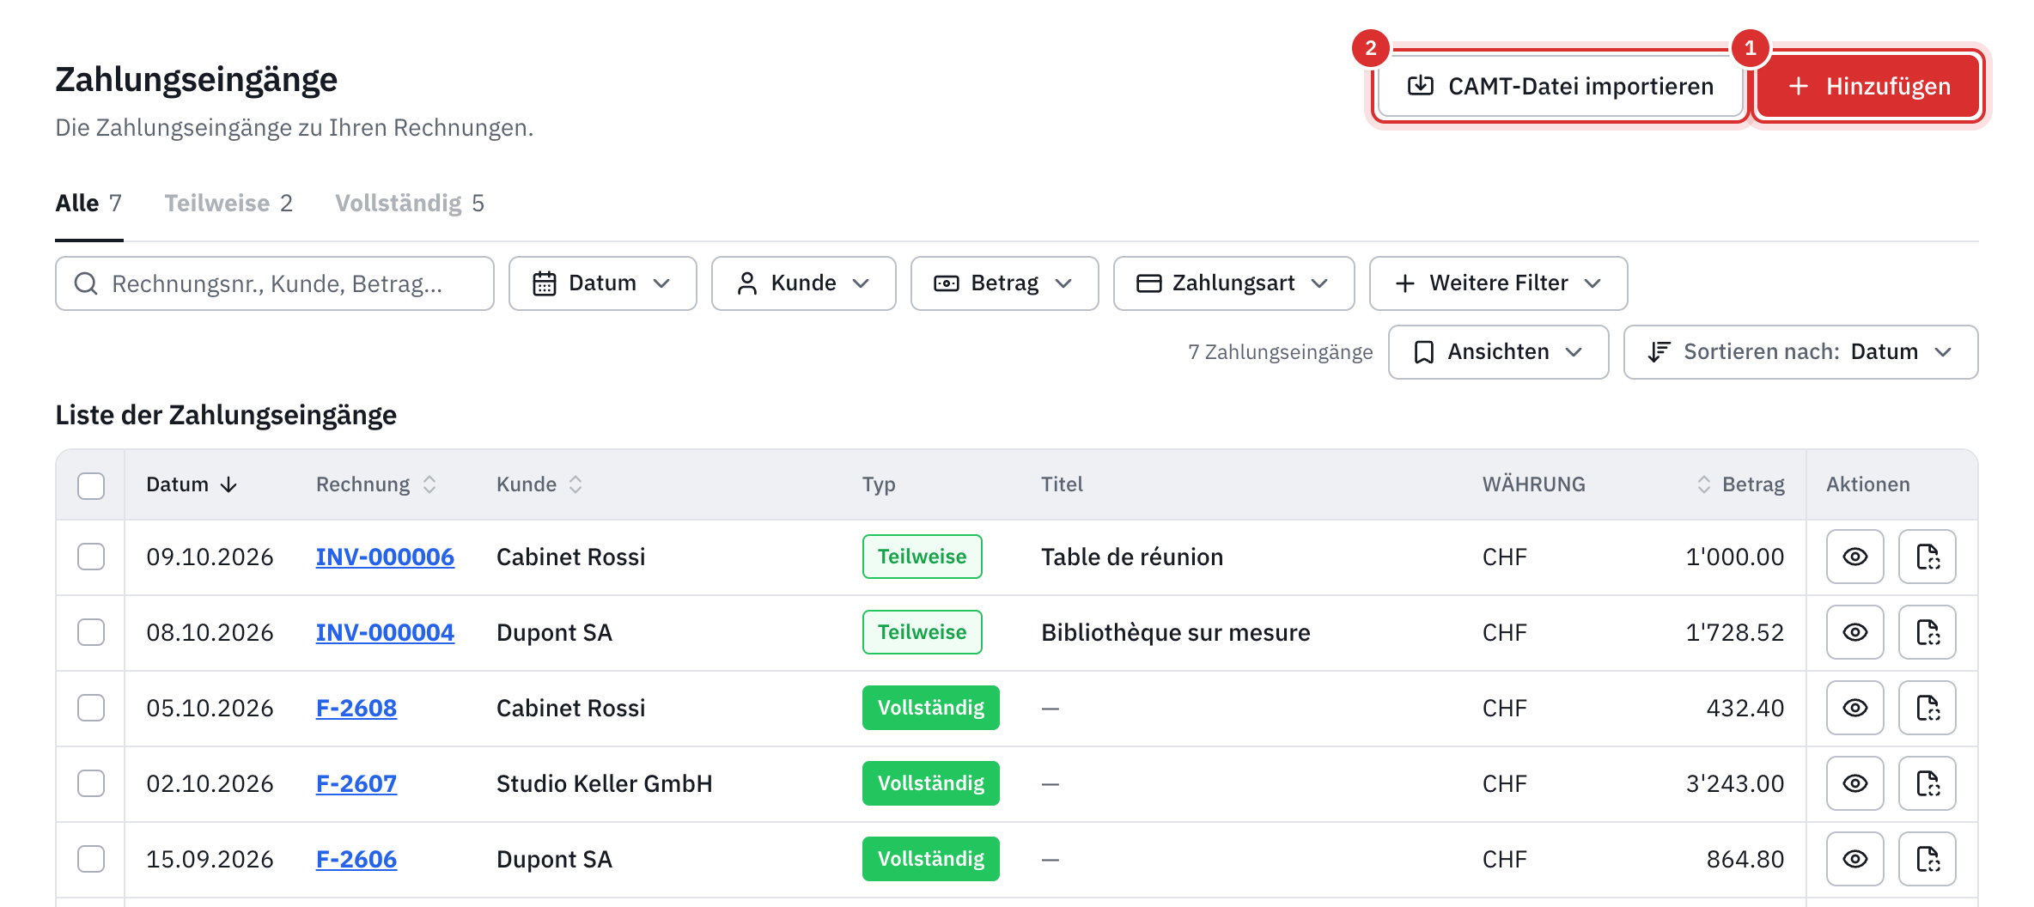2034x907 pixels.
Task: Open the Ansichten dropdown
Action: coord(1498,352)
